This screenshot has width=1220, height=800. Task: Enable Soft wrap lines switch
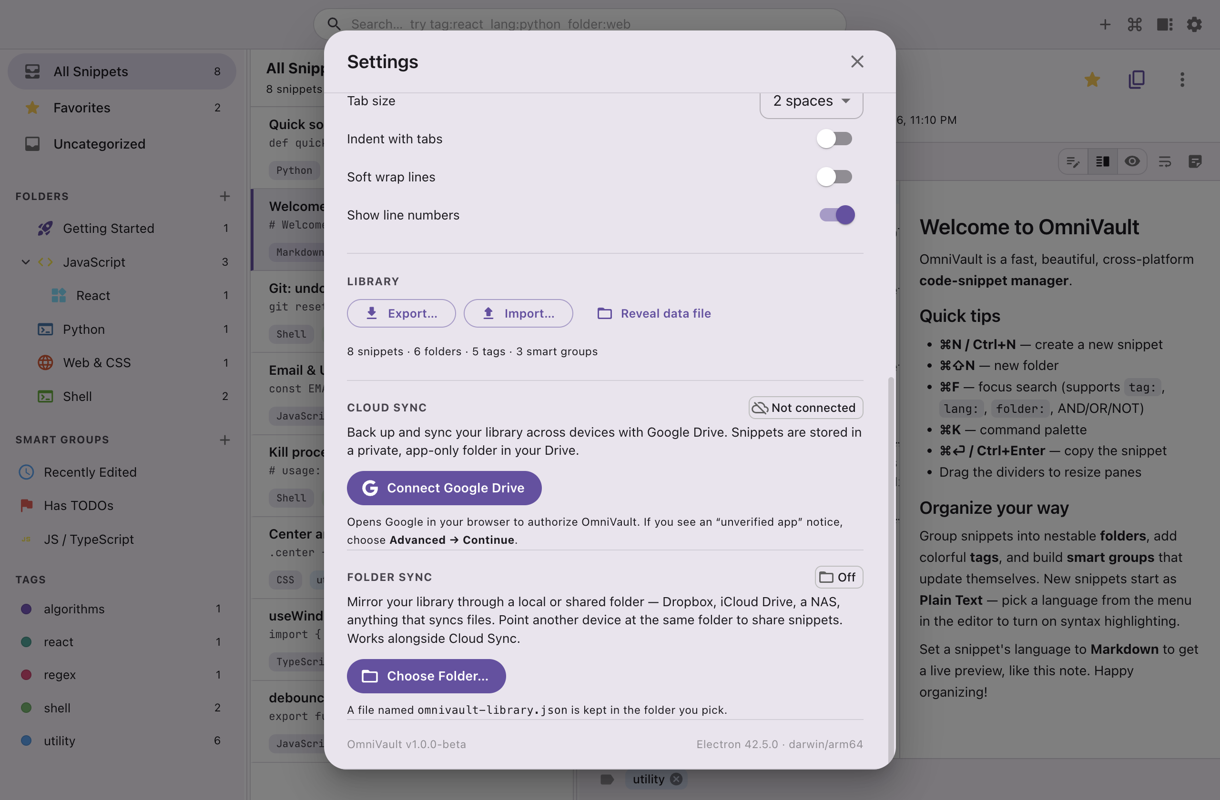click(834, 177)
